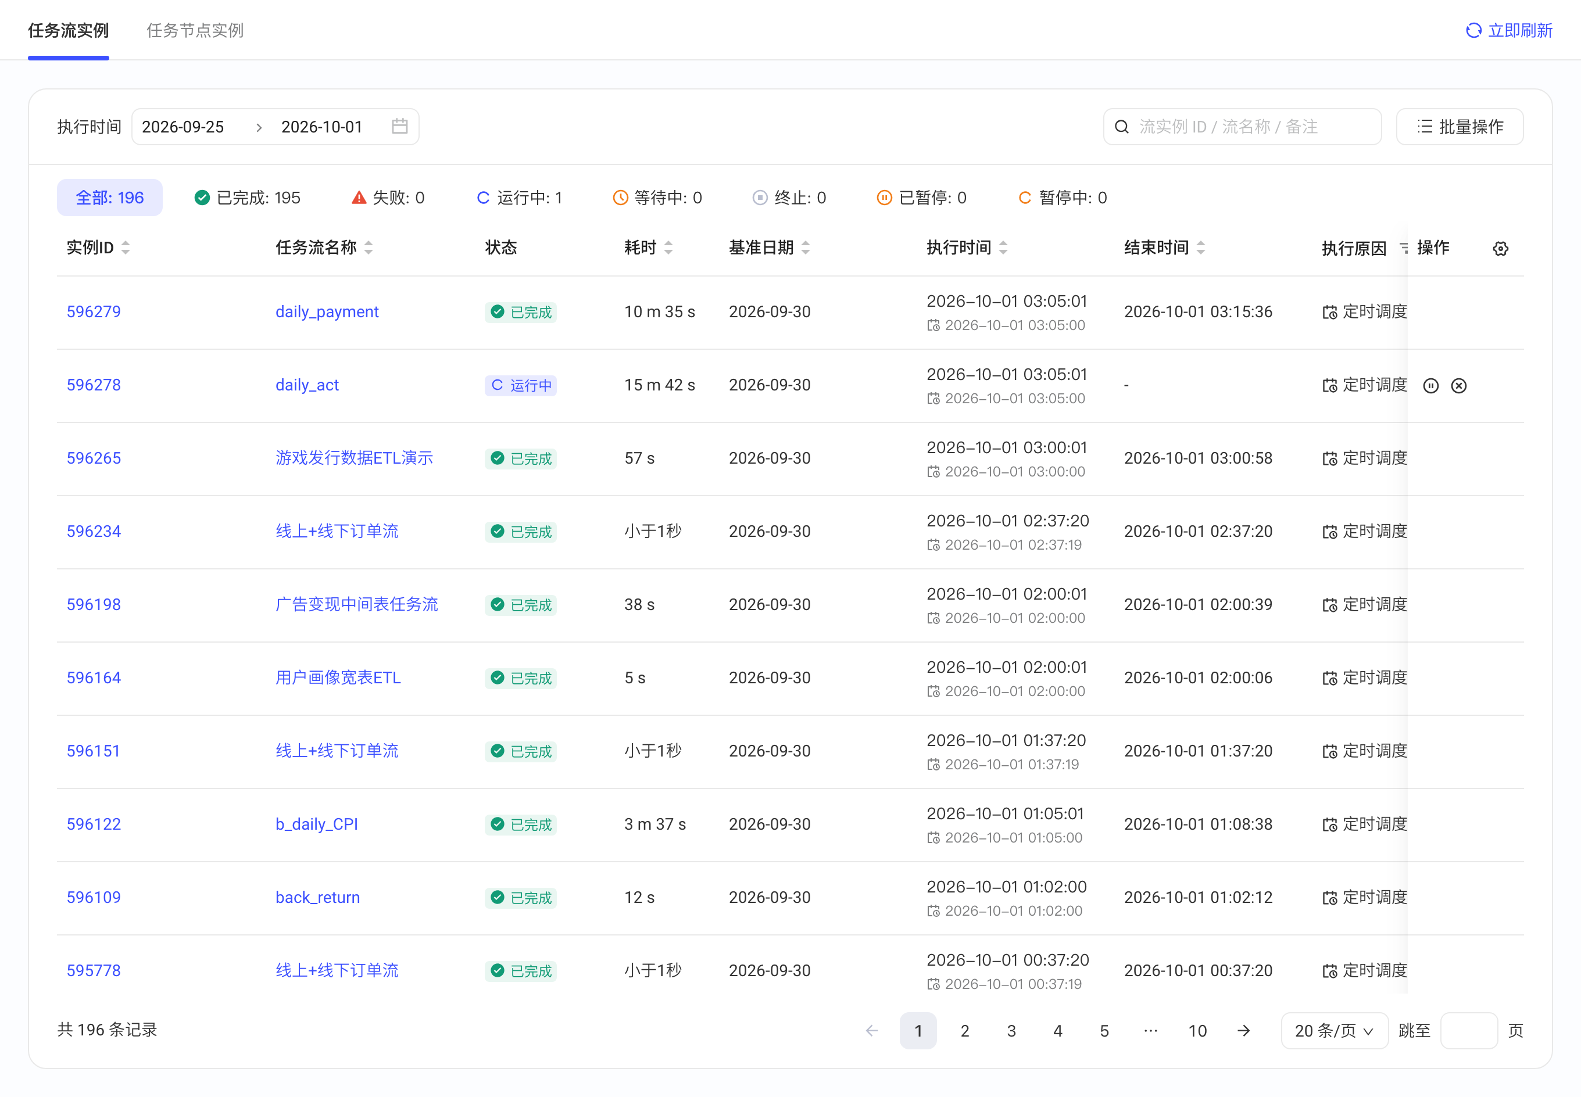Go to next page arrow
This screenshot has height=1097, width=1581.
(x=1243, y=1030)
